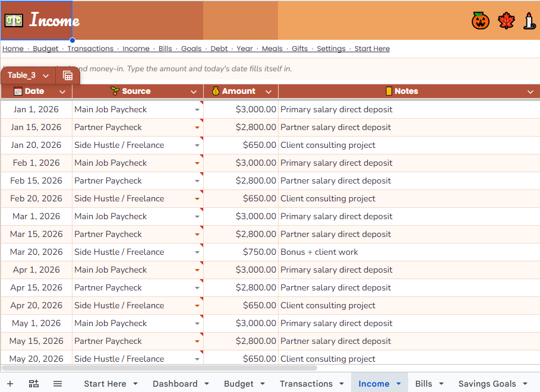Follow the Budget navigation link
Screen dimensions: 540x392
46,49
